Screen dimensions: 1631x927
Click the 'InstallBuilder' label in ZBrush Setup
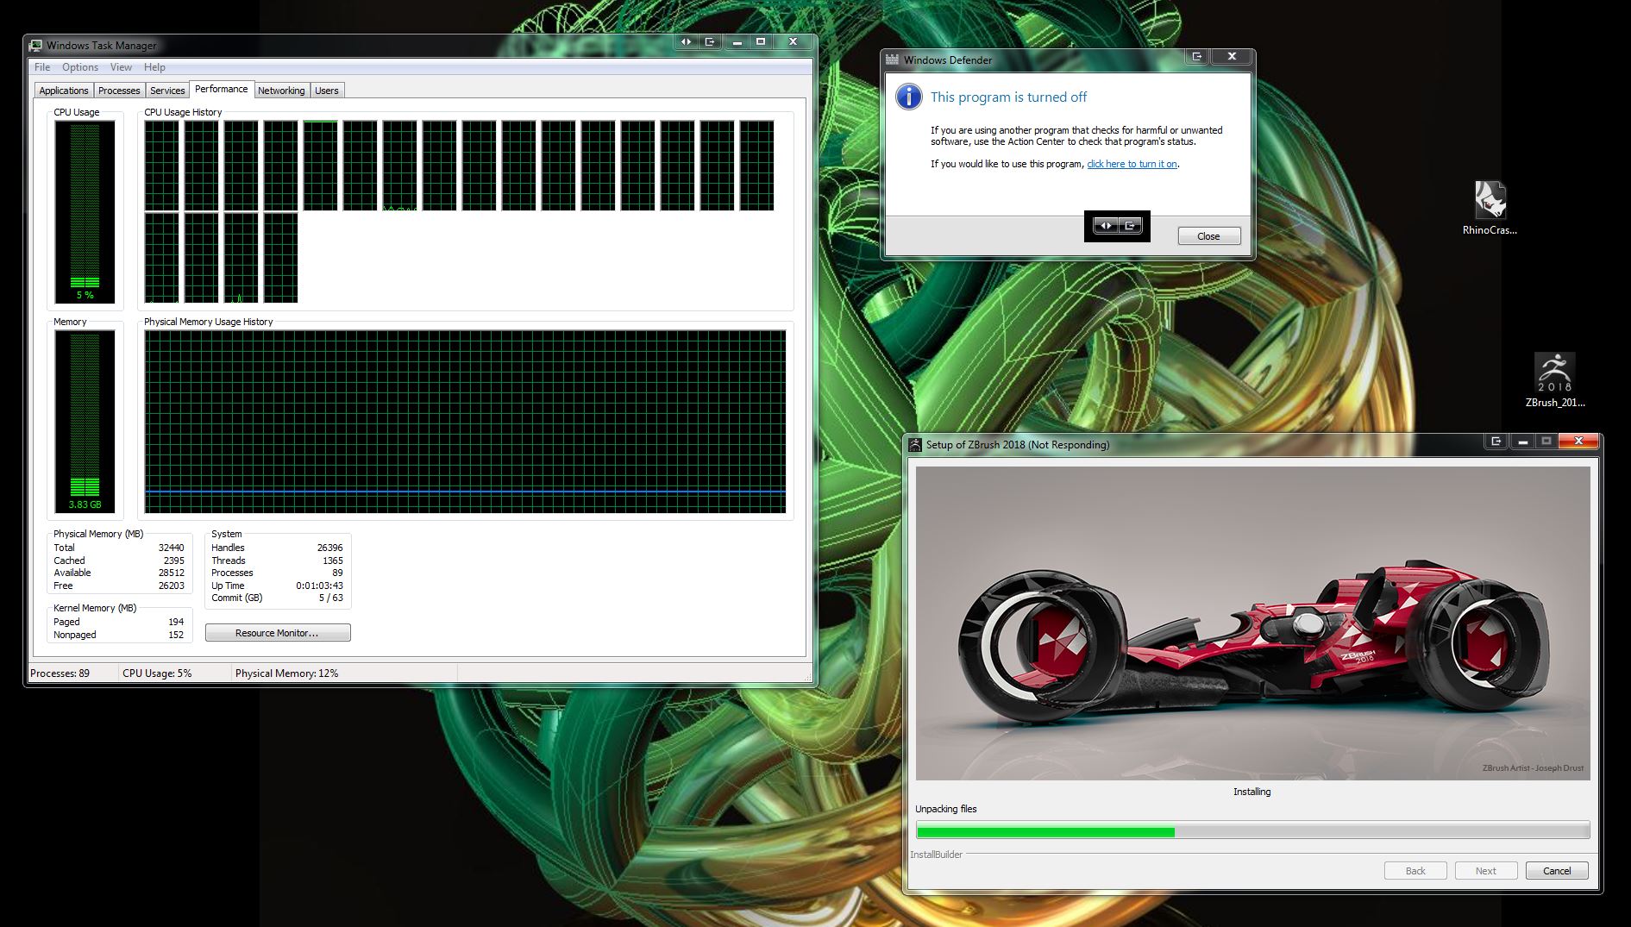coord(936,855)
